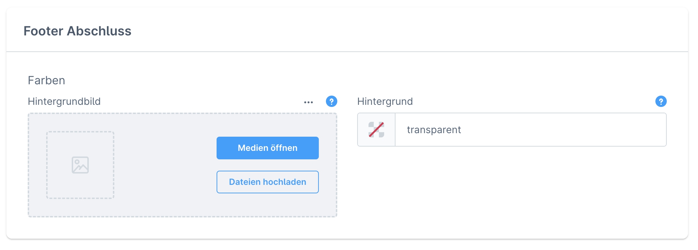Click the Footer Abschluss card title
Screen dimensions: 698x250
(77, 31)
